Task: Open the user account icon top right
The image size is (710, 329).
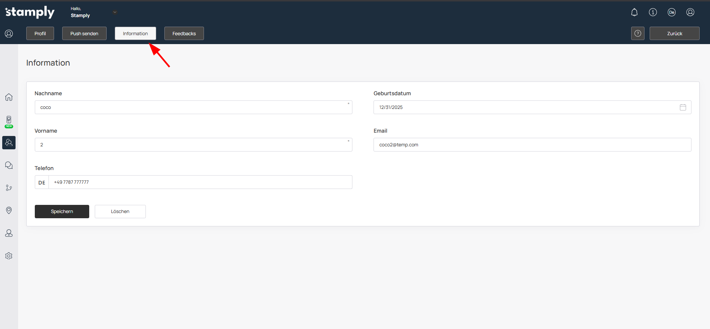Action: [690, 12]
